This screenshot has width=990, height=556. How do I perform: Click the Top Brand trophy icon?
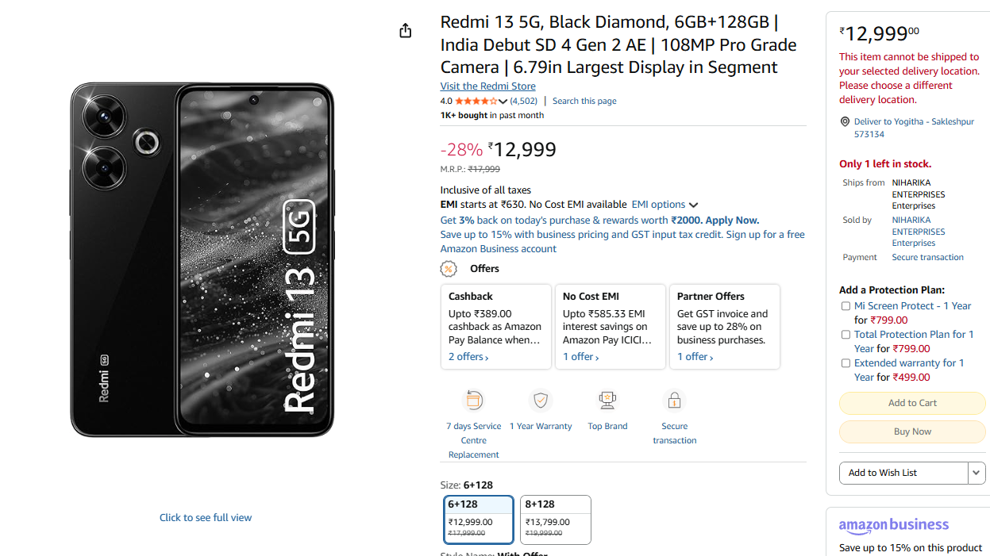tap(607, 401)
